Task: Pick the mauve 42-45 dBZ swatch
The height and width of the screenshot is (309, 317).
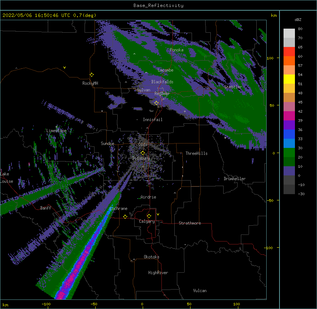Action: coord(289,107)
